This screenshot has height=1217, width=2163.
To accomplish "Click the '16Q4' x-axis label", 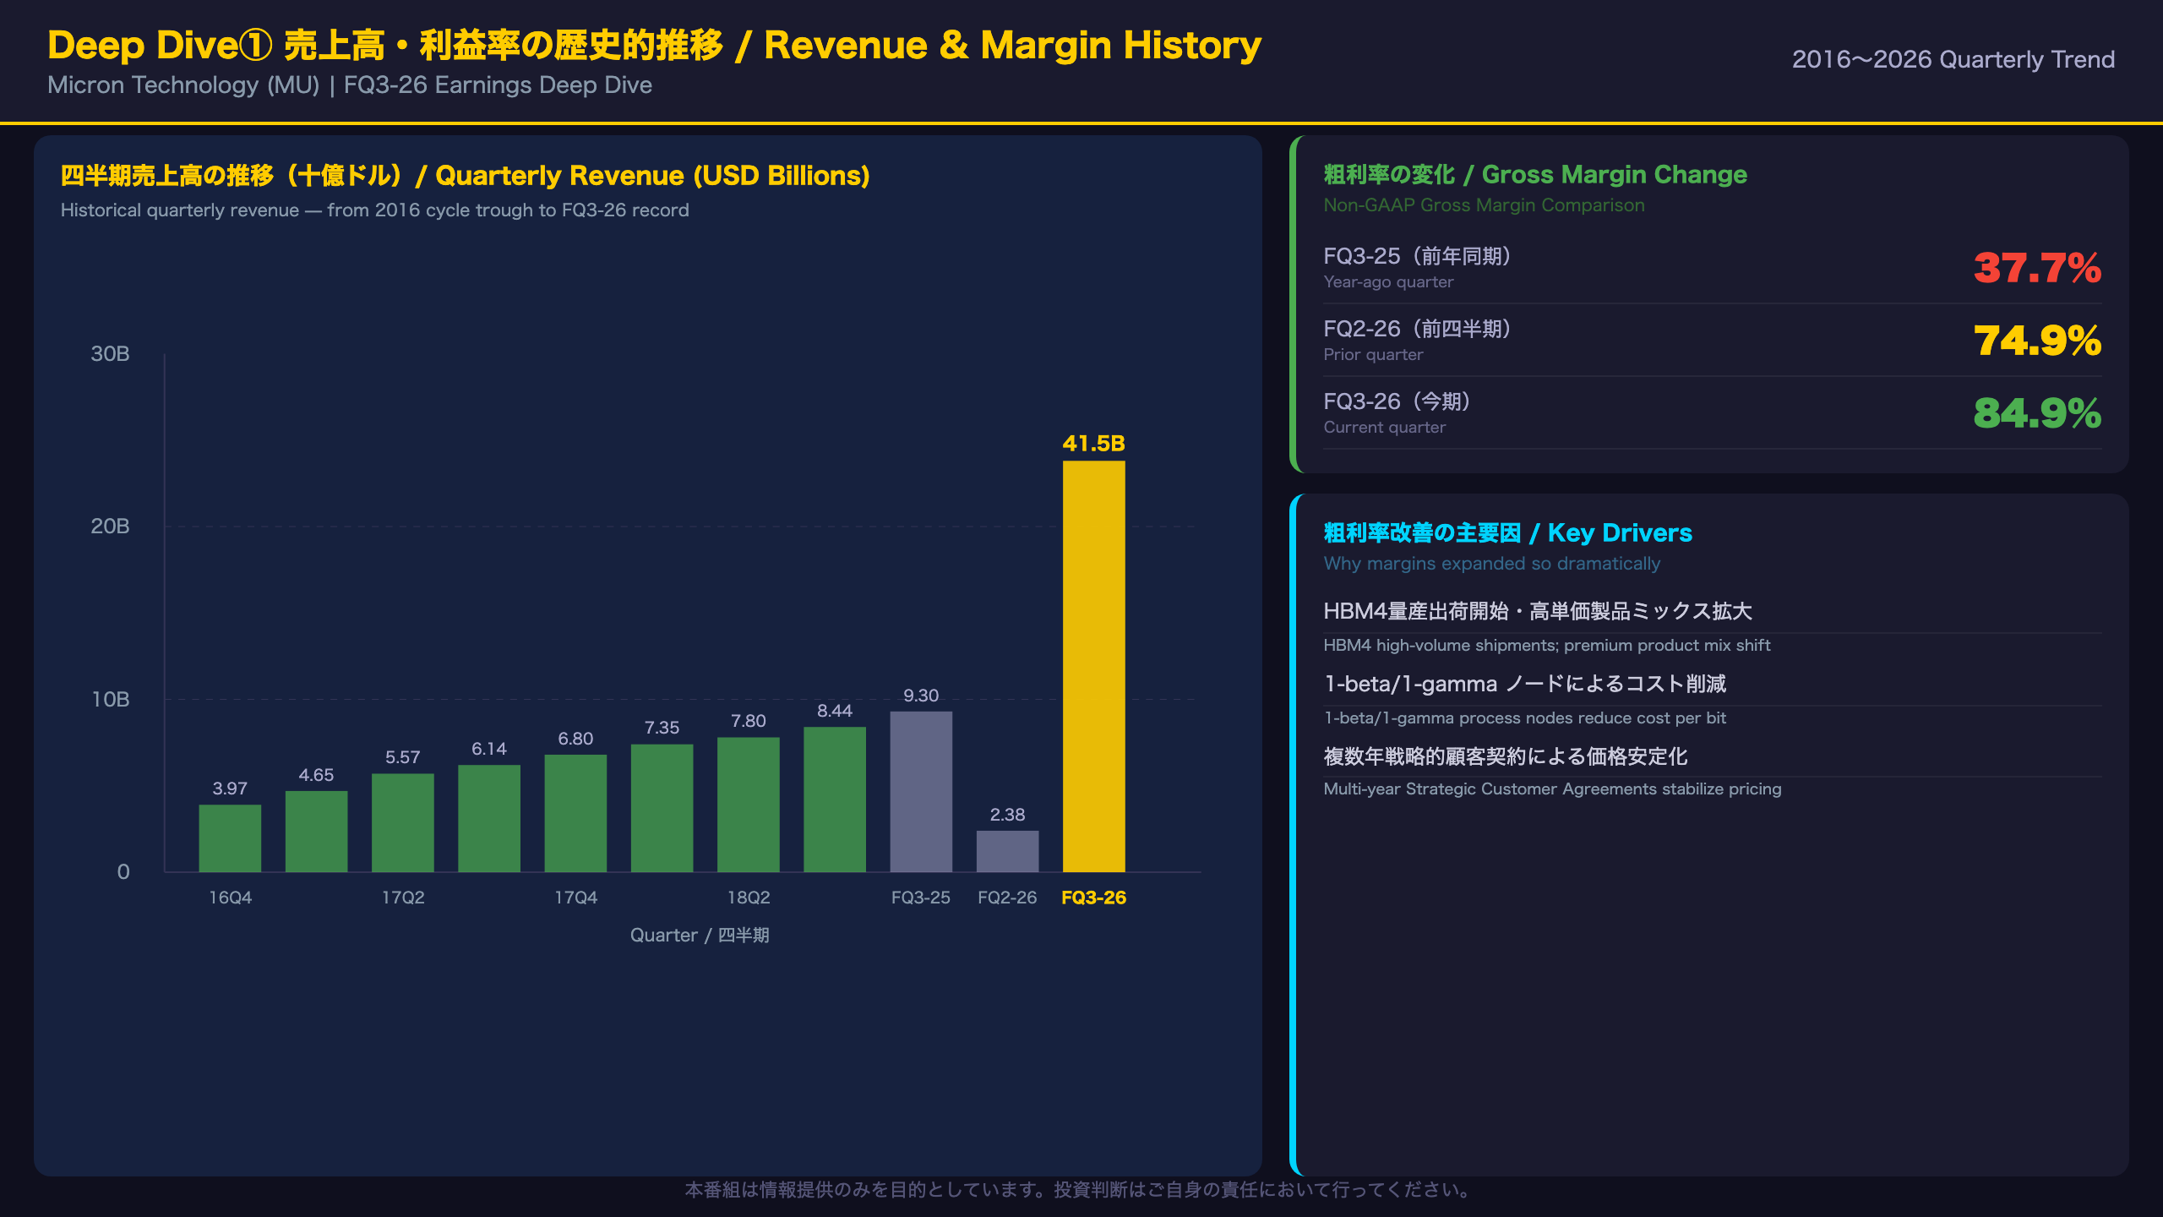I will point(230,898).
